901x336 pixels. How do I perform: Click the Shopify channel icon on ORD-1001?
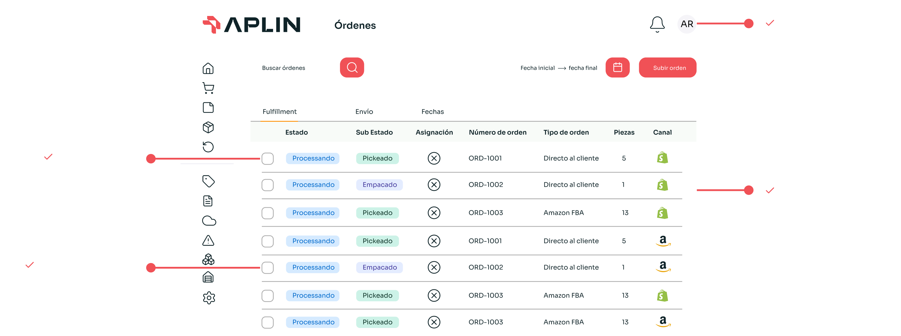(662, 158)
